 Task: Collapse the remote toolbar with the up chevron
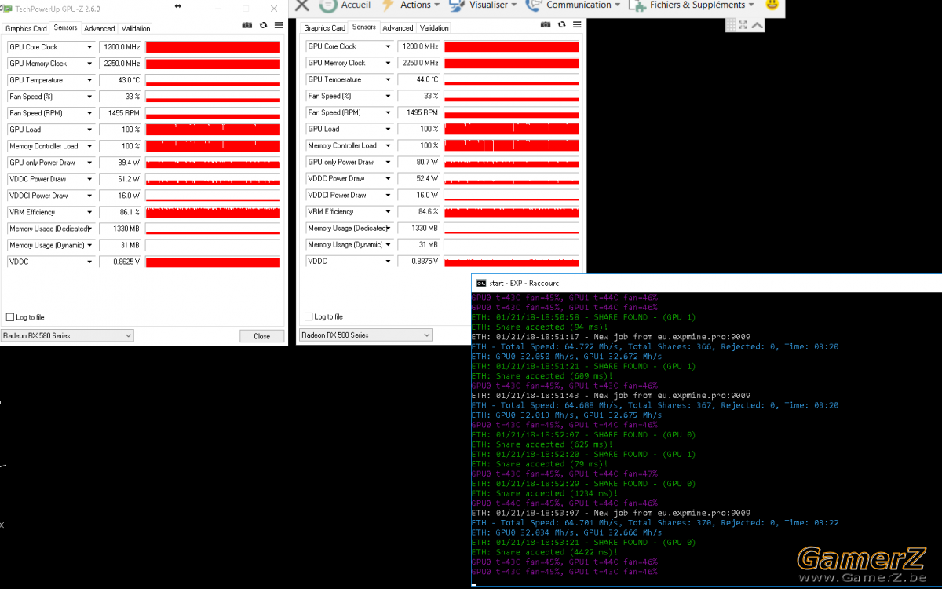coord(757,25)
